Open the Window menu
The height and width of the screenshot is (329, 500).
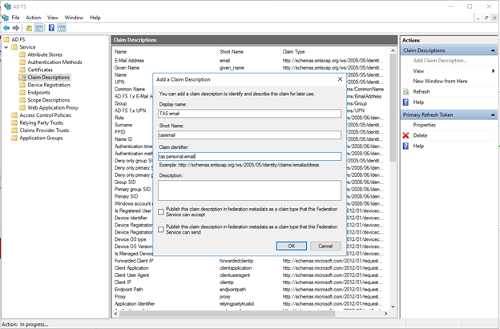click(74, 18)
